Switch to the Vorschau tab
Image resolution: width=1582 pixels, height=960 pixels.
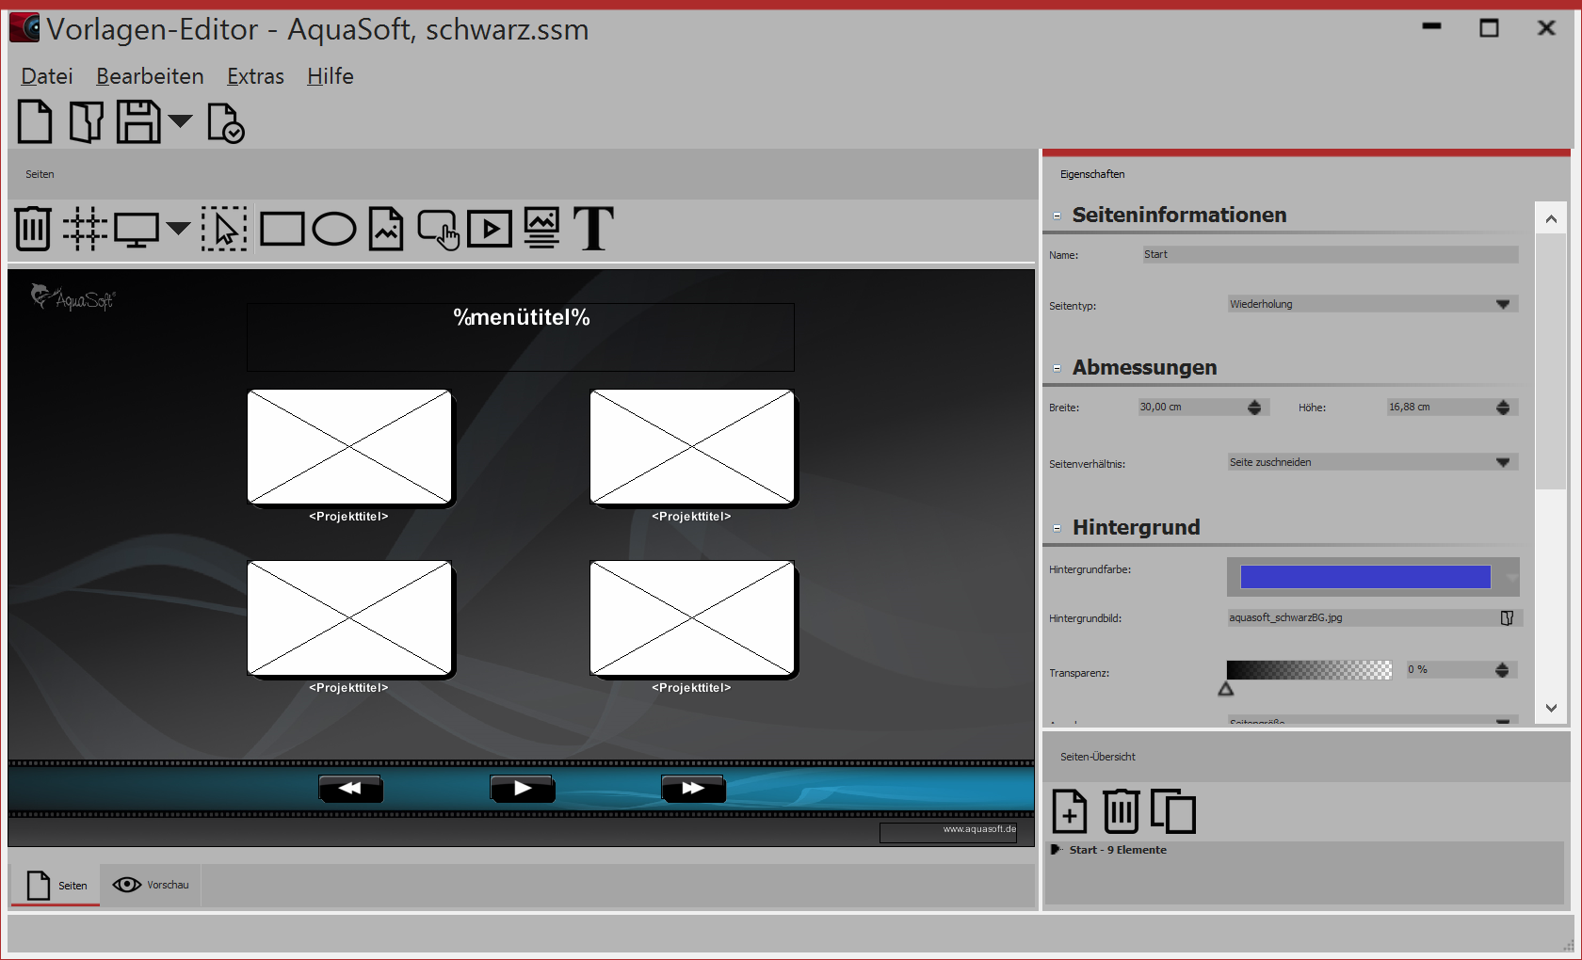(150, 885)
